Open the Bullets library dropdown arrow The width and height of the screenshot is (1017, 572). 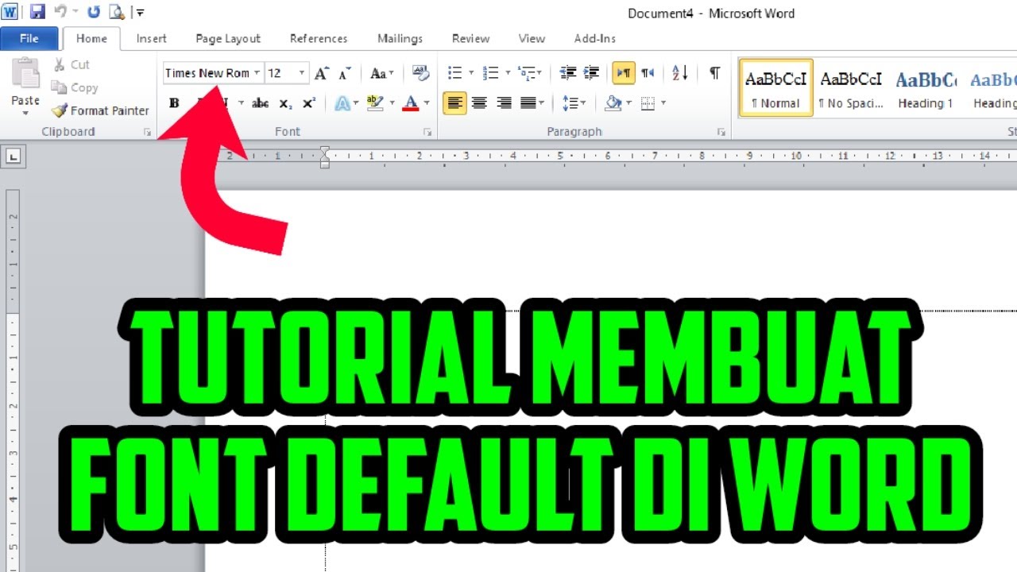470,73
